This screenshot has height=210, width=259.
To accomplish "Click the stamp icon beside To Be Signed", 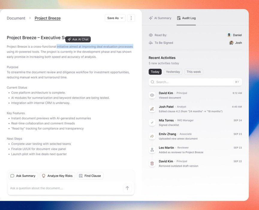I will pos(151,43).
